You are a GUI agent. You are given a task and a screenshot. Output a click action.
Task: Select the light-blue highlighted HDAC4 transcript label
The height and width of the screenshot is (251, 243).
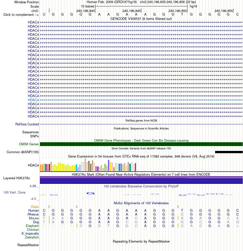pos(33,100)
